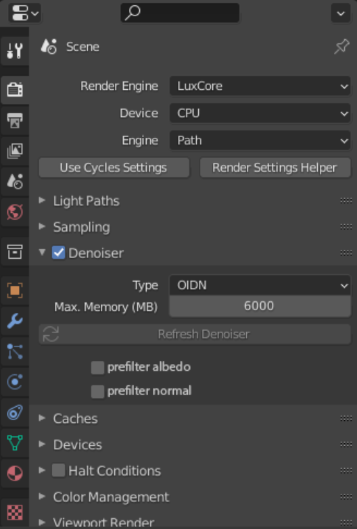This screenshot has width=357, height=529.
Task: Open Object properties orange square tab
Action: click(14, 290)
